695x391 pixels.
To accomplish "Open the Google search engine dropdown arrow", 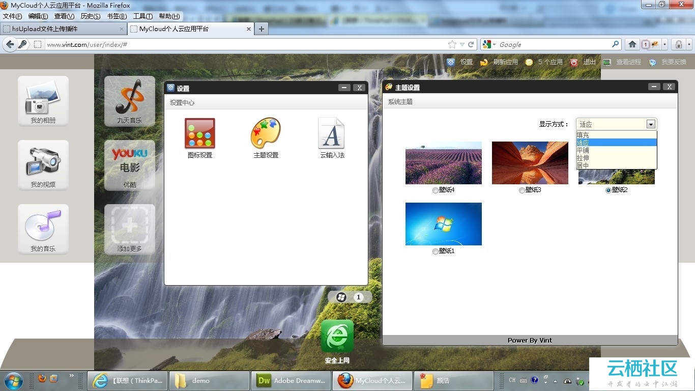I will [494, 45].
